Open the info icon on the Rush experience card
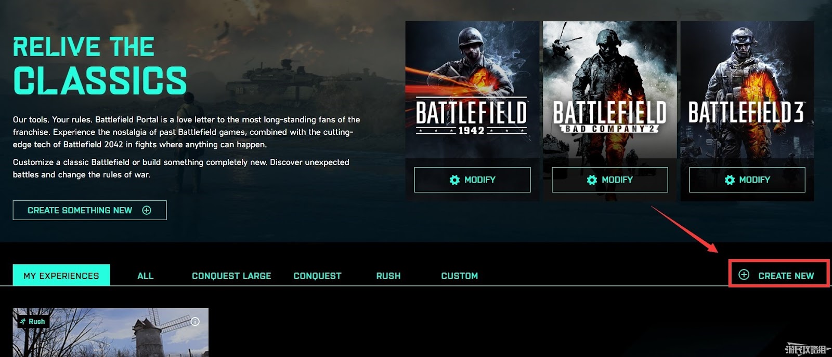Image resolution: width=832 pixels, height=357 pixels. pos(195,322)
